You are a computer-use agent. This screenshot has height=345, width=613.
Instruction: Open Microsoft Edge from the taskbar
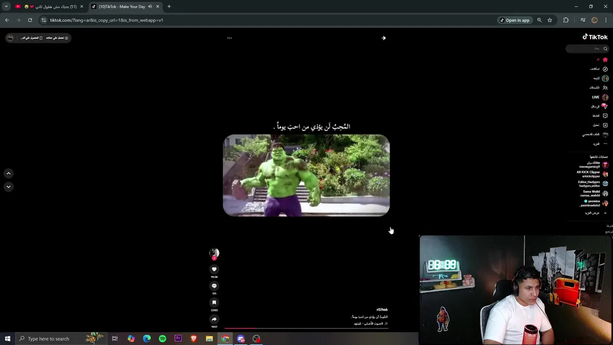tap(147, 339)
